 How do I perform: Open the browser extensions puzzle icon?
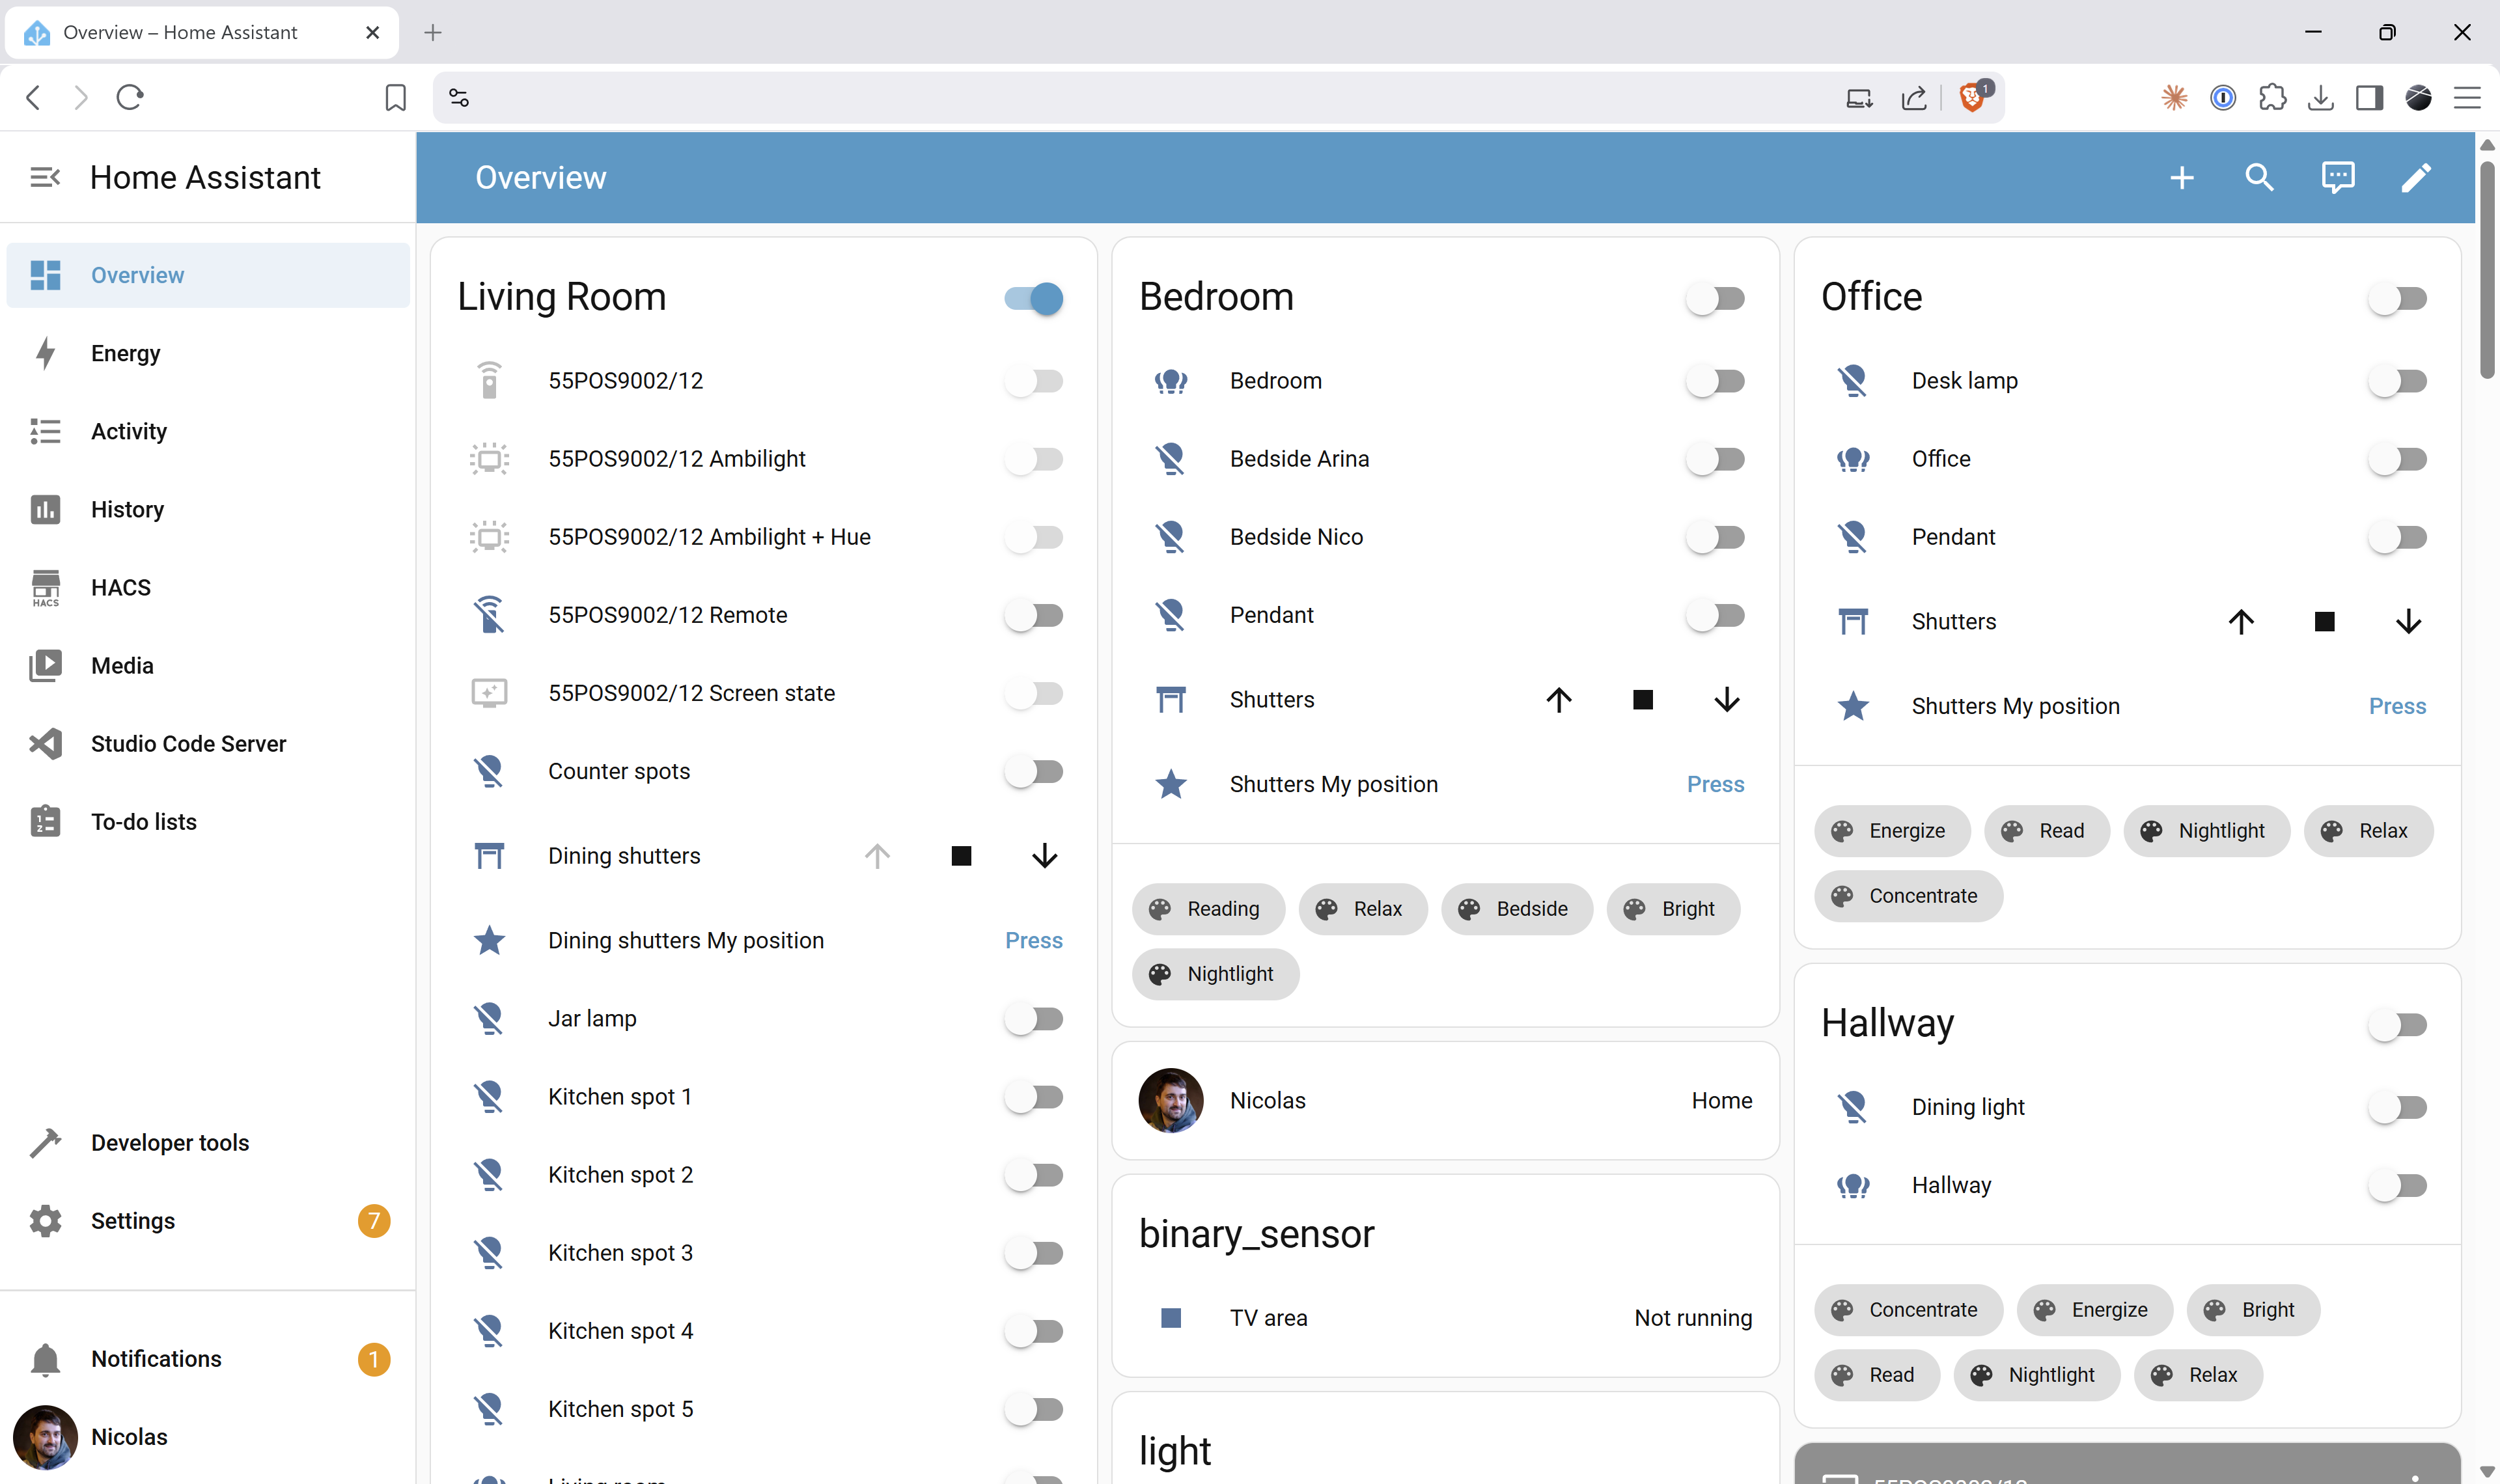click(x=2272, y=97)
